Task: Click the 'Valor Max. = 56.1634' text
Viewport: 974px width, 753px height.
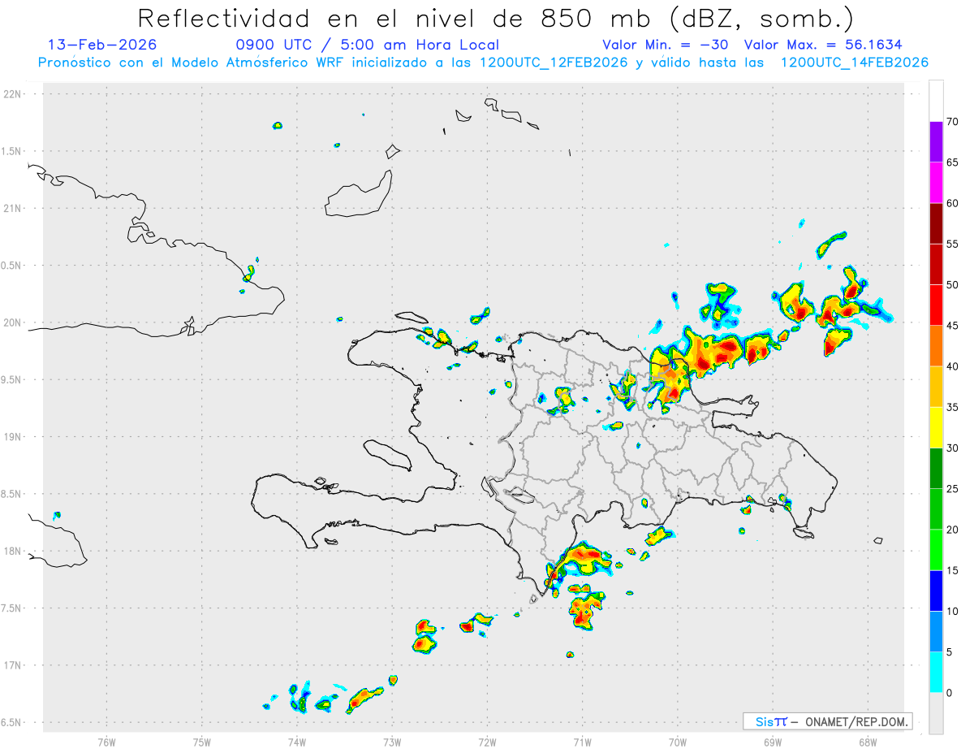Action: click(823, 45)
